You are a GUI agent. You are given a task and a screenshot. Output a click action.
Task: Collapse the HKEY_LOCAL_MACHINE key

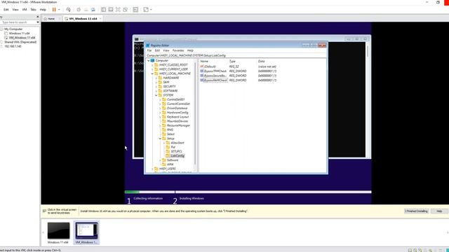152,73
